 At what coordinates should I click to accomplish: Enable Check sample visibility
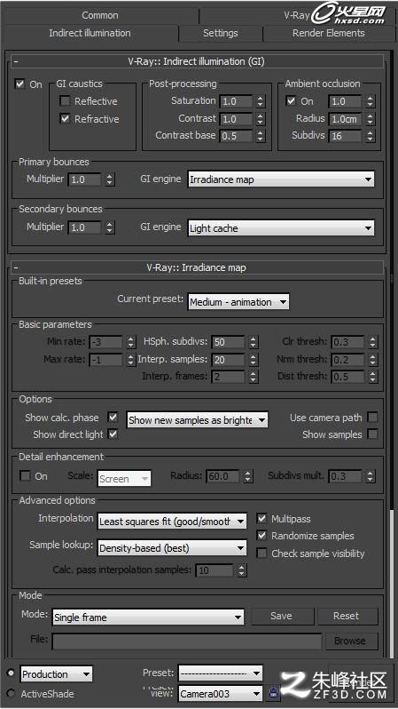point(261,553)
